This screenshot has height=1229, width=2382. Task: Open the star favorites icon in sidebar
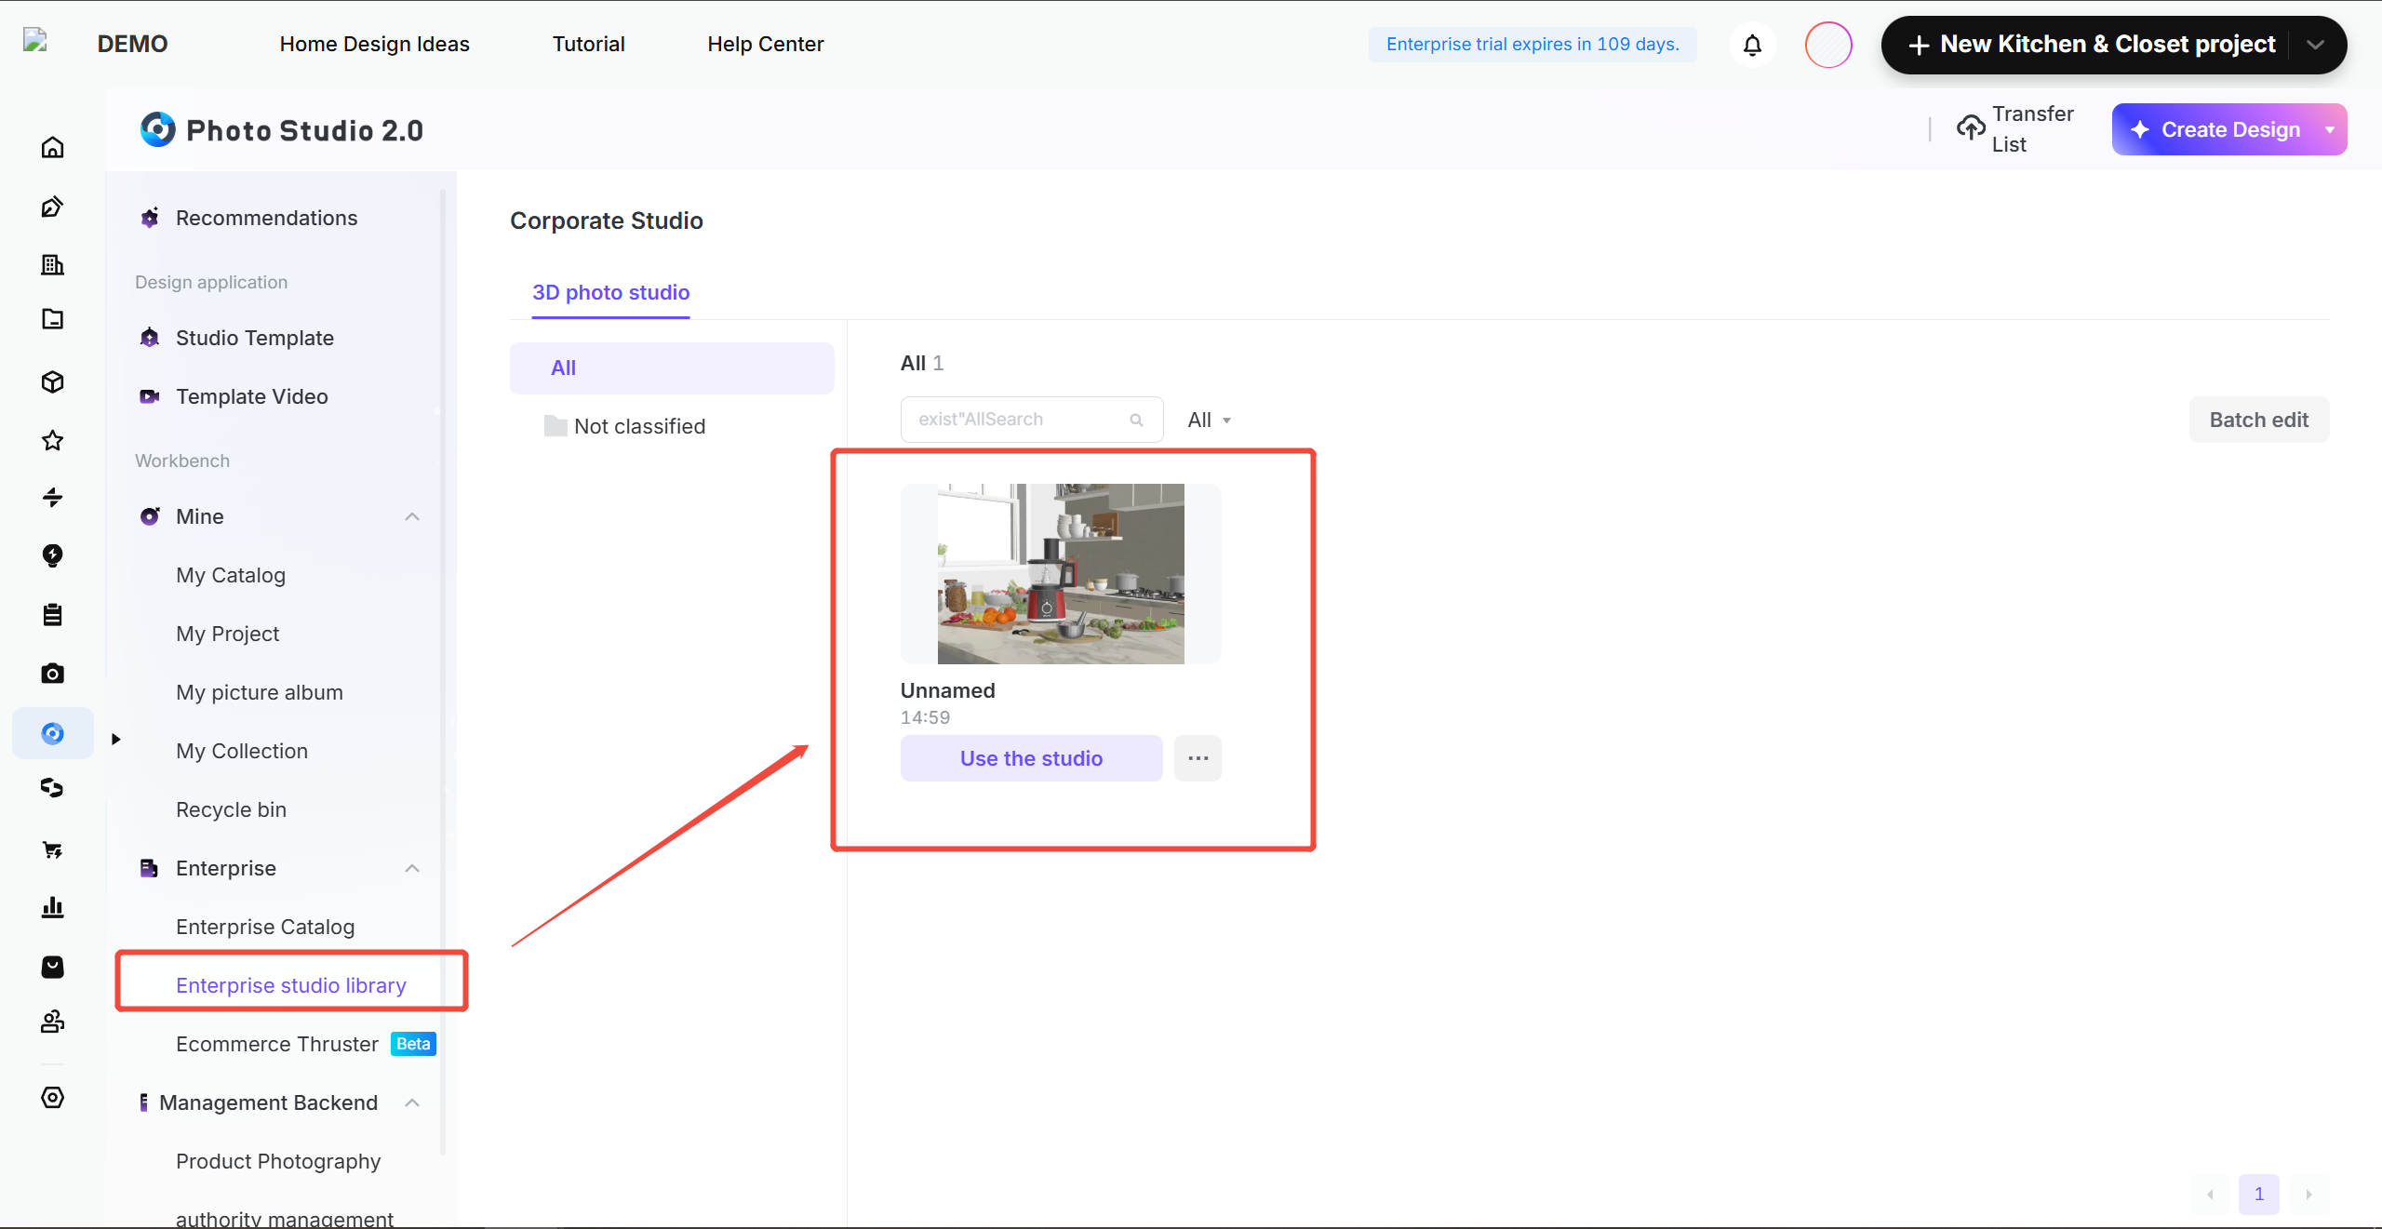click(53, 440)
